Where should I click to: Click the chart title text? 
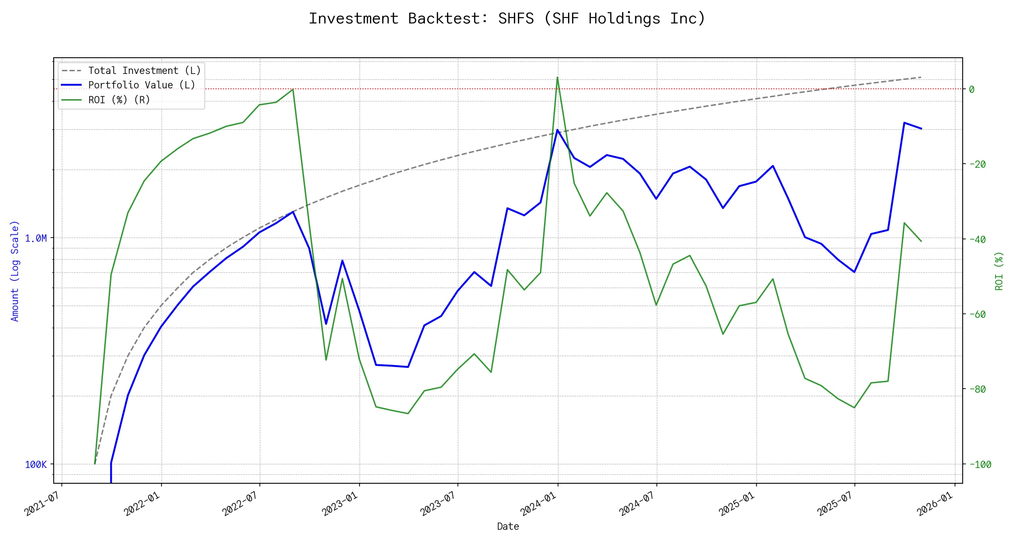(507, 19)
